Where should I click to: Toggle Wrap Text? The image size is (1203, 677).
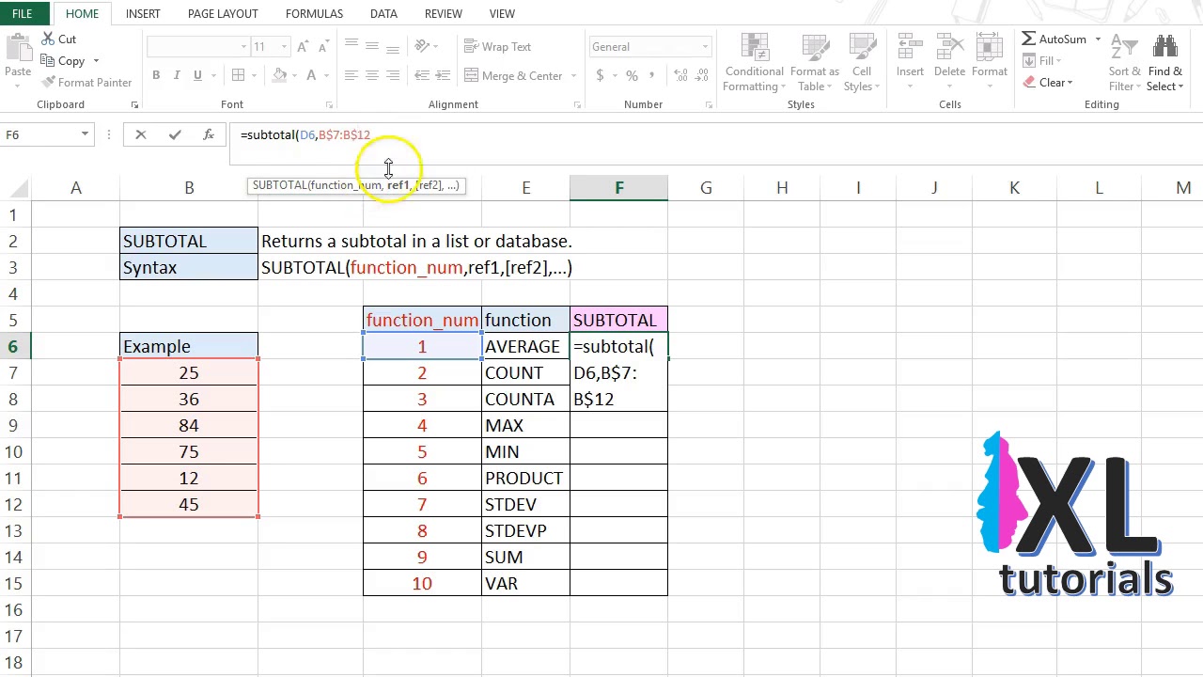point(498,47)
